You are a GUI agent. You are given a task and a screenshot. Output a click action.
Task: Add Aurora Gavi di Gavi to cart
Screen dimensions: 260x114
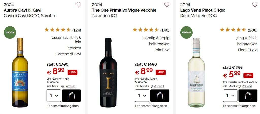[71, 96]
